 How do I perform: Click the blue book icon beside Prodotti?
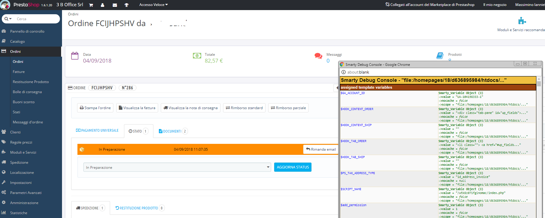pyautogui.click(x=440, y=56)
